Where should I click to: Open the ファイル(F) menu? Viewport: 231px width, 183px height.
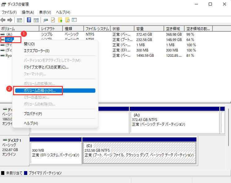point(9,12)
